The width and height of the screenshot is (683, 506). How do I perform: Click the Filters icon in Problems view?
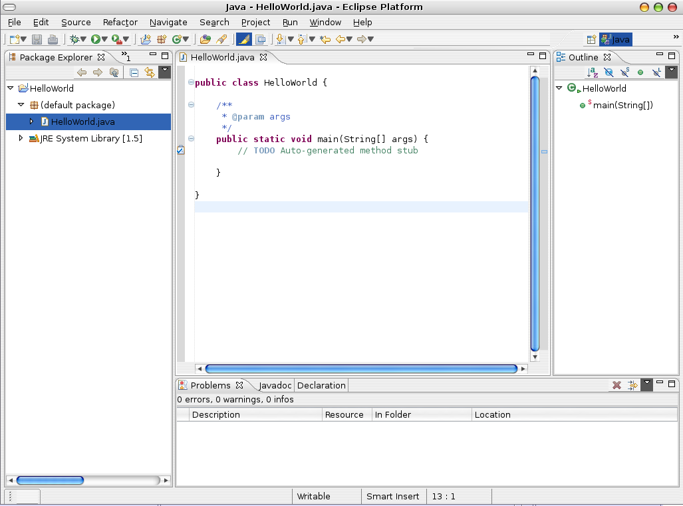click(x=632, y=385)
